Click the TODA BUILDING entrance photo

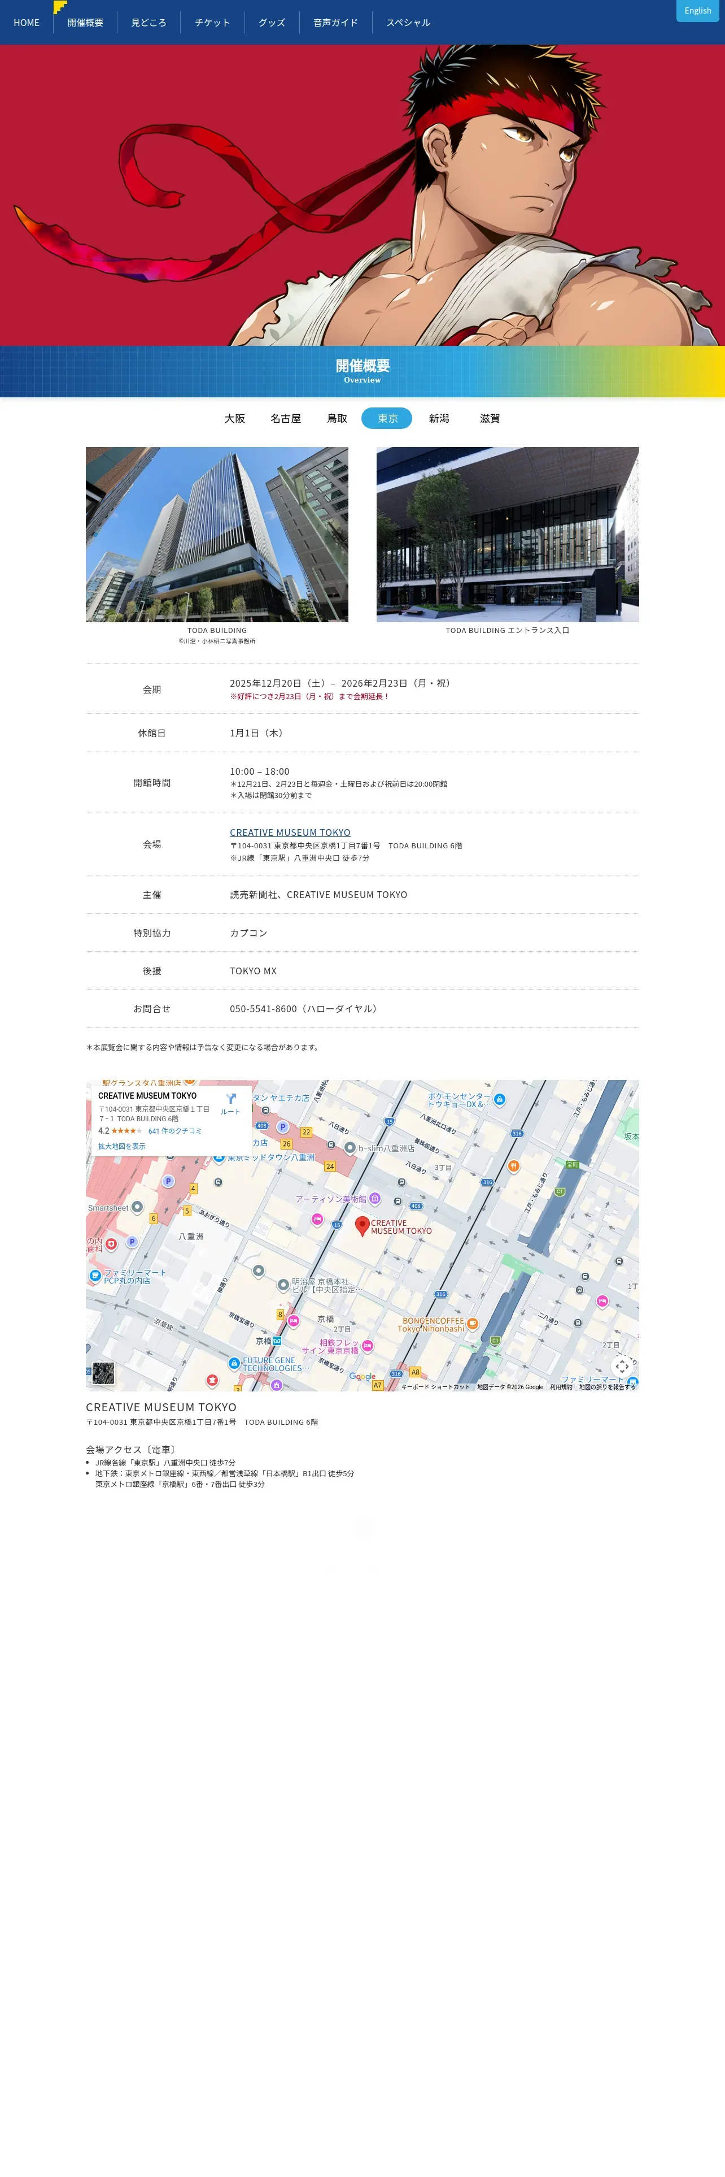[x=507, y=534]
